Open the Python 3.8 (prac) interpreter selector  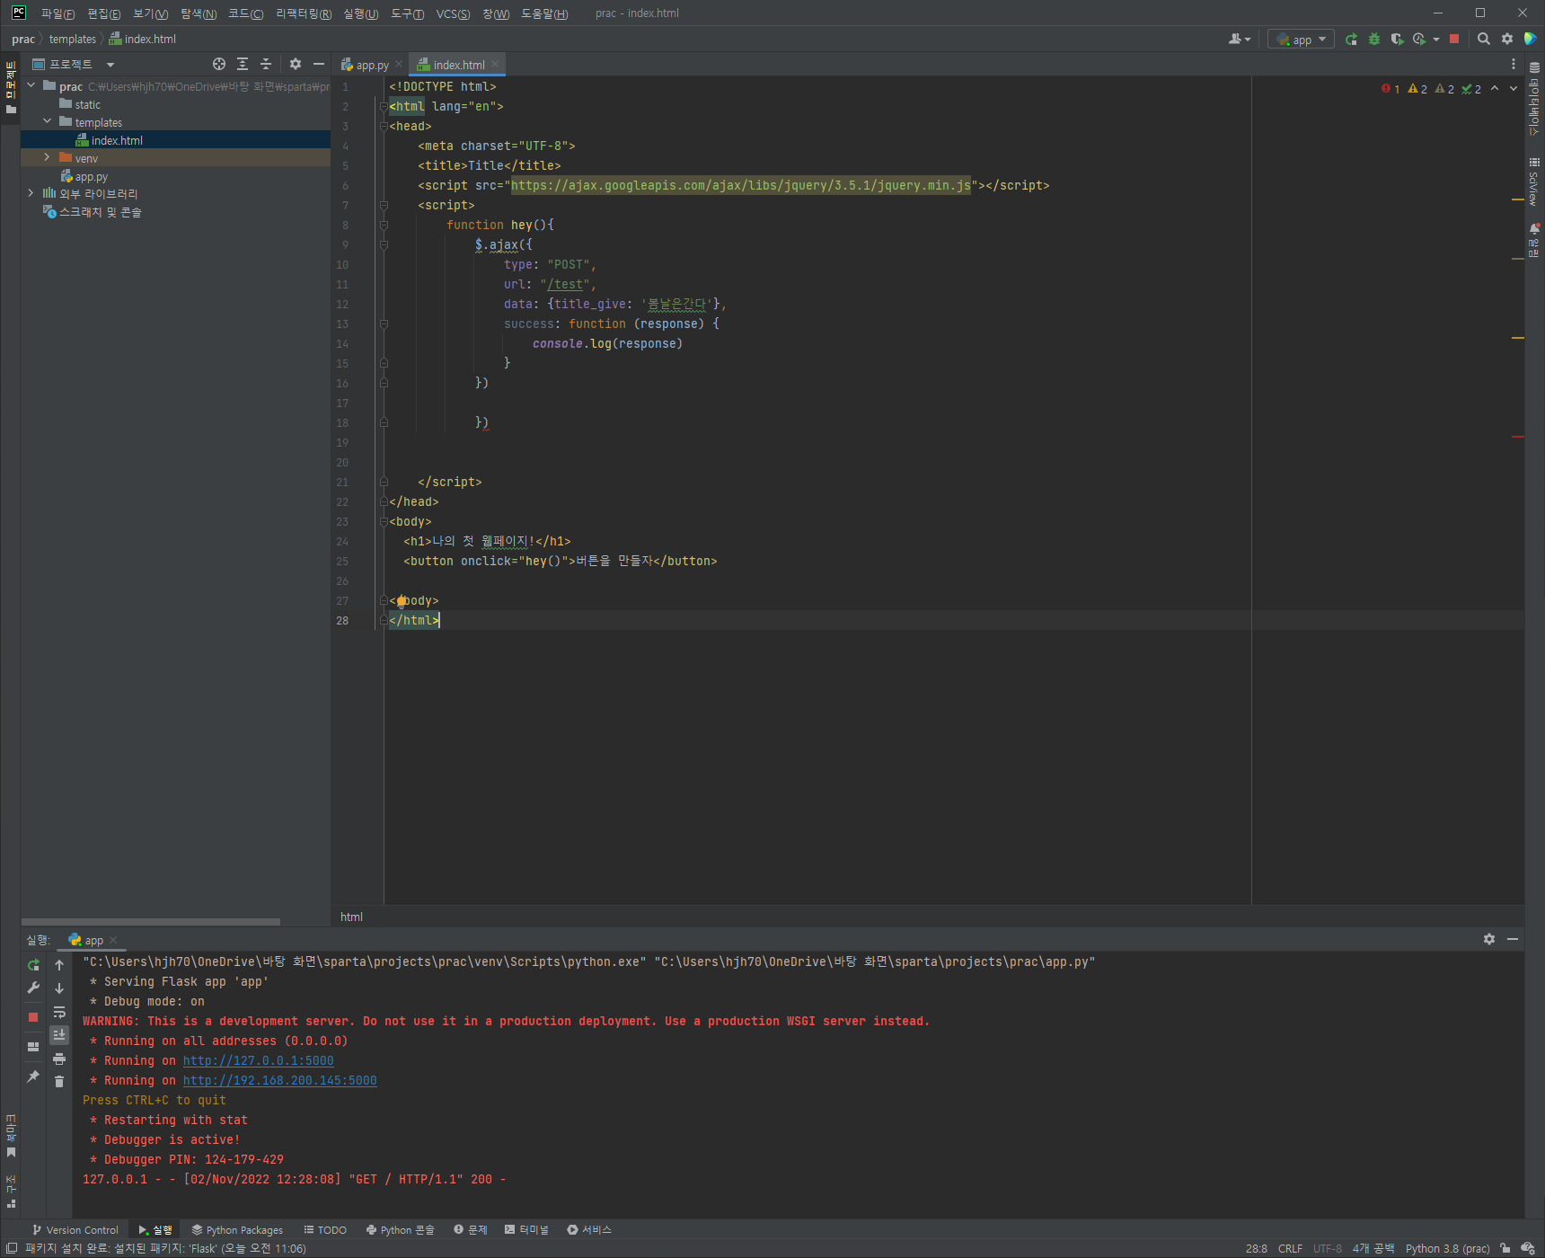point(1447,1248)
